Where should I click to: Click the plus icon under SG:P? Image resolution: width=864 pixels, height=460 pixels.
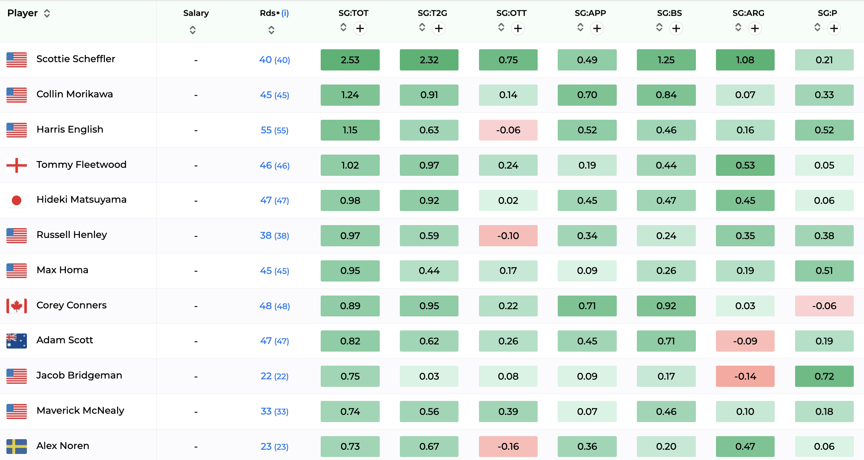[834, 28]
